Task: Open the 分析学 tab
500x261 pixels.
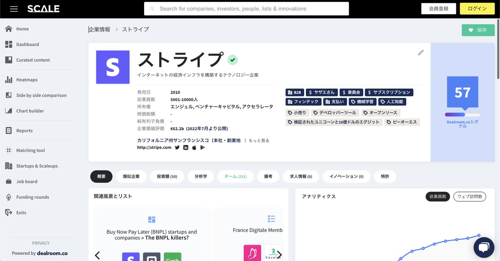Action: click(201, 177)
